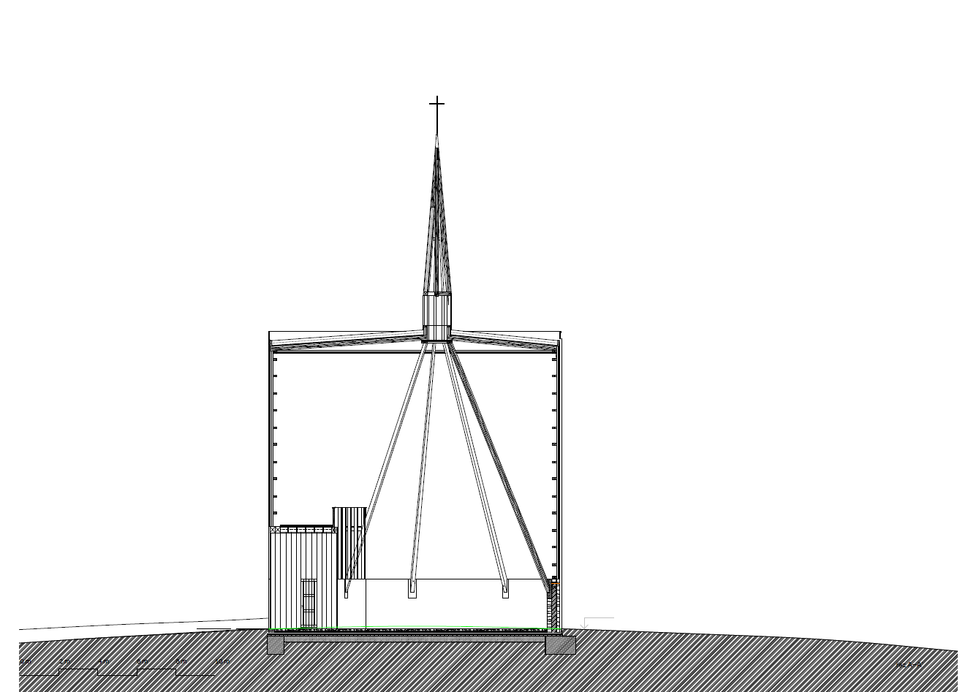
Task: Click the "0 m" scale bar label
Action: pos(26,662)
